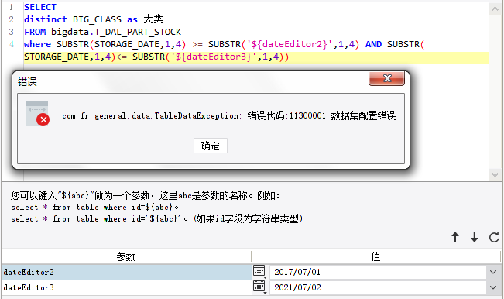Click the 错误 dialog title

pyautogui.click(x=27, y=81)
